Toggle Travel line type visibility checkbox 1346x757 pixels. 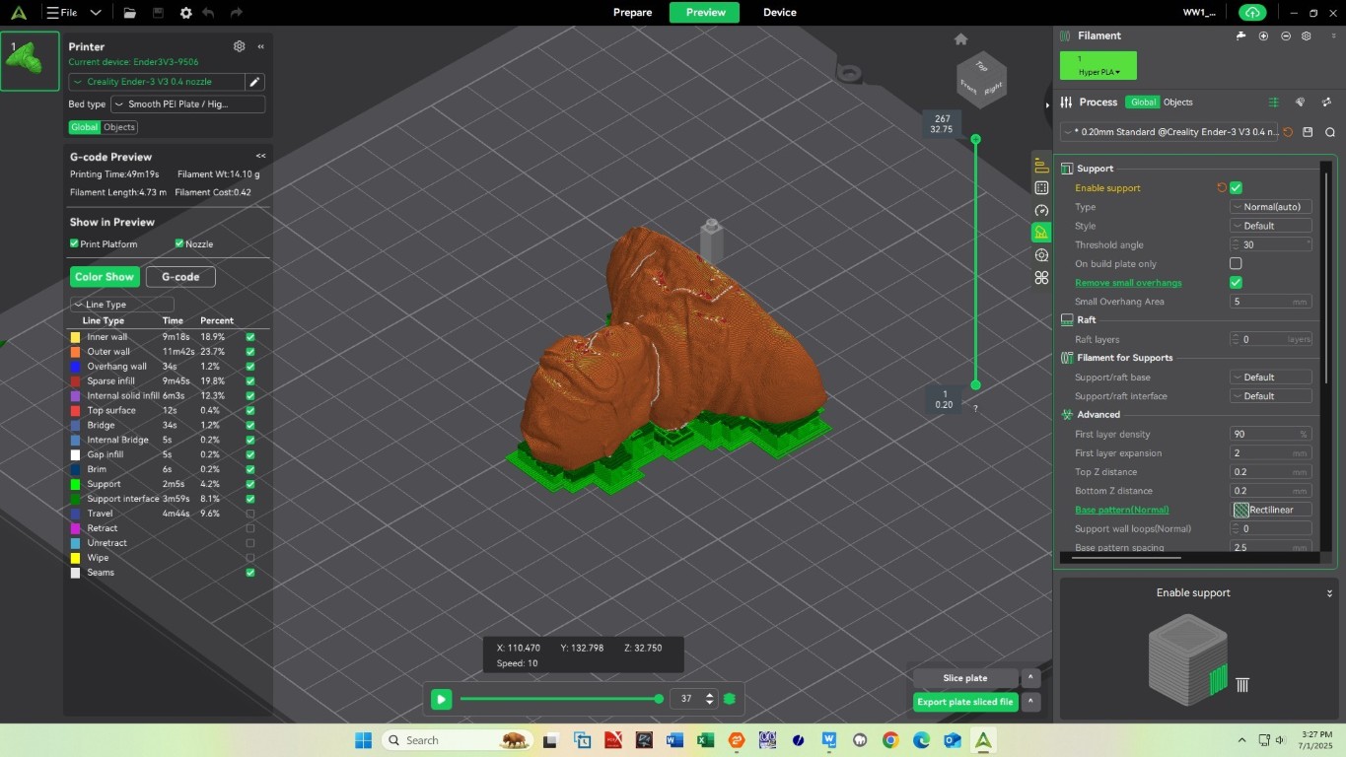point(249,514)
